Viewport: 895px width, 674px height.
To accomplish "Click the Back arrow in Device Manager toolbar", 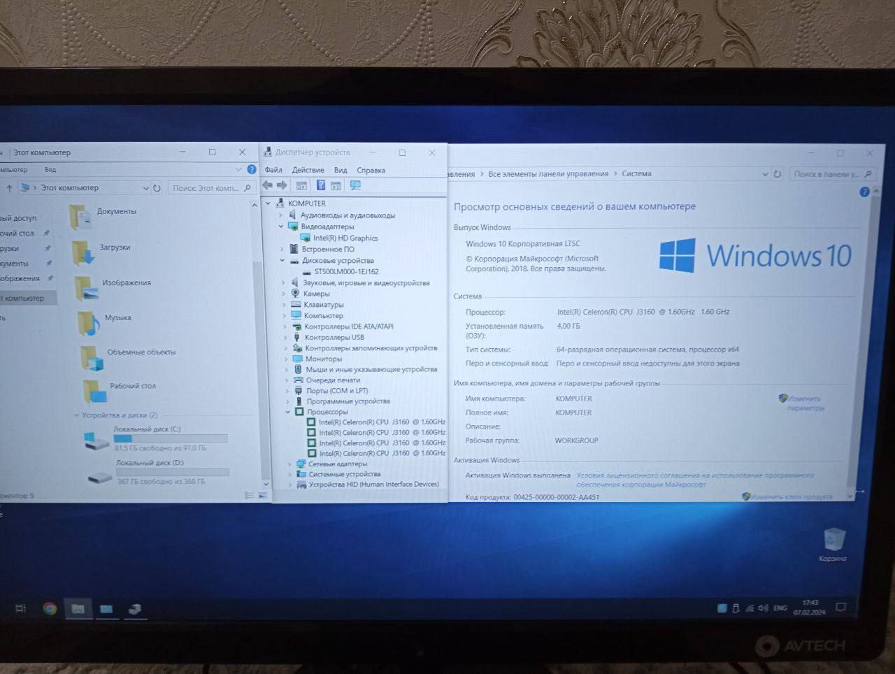I will pyautogui.click(x=267, y=185).
